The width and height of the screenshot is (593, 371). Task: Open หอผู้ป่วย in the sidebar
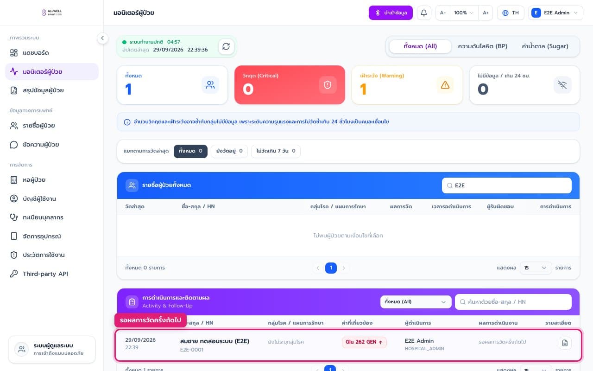click(x=52, y=180)
